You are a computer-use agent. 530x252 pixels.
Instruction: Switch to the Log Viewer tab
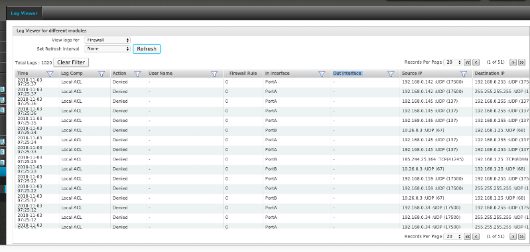[x=24, y=13]
